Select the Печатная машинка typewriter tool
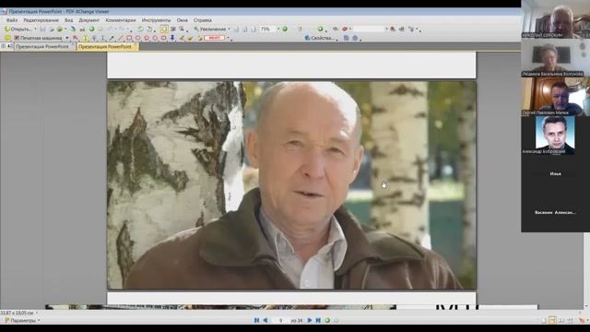The image size is (590, 332). [x=39, y=38]
